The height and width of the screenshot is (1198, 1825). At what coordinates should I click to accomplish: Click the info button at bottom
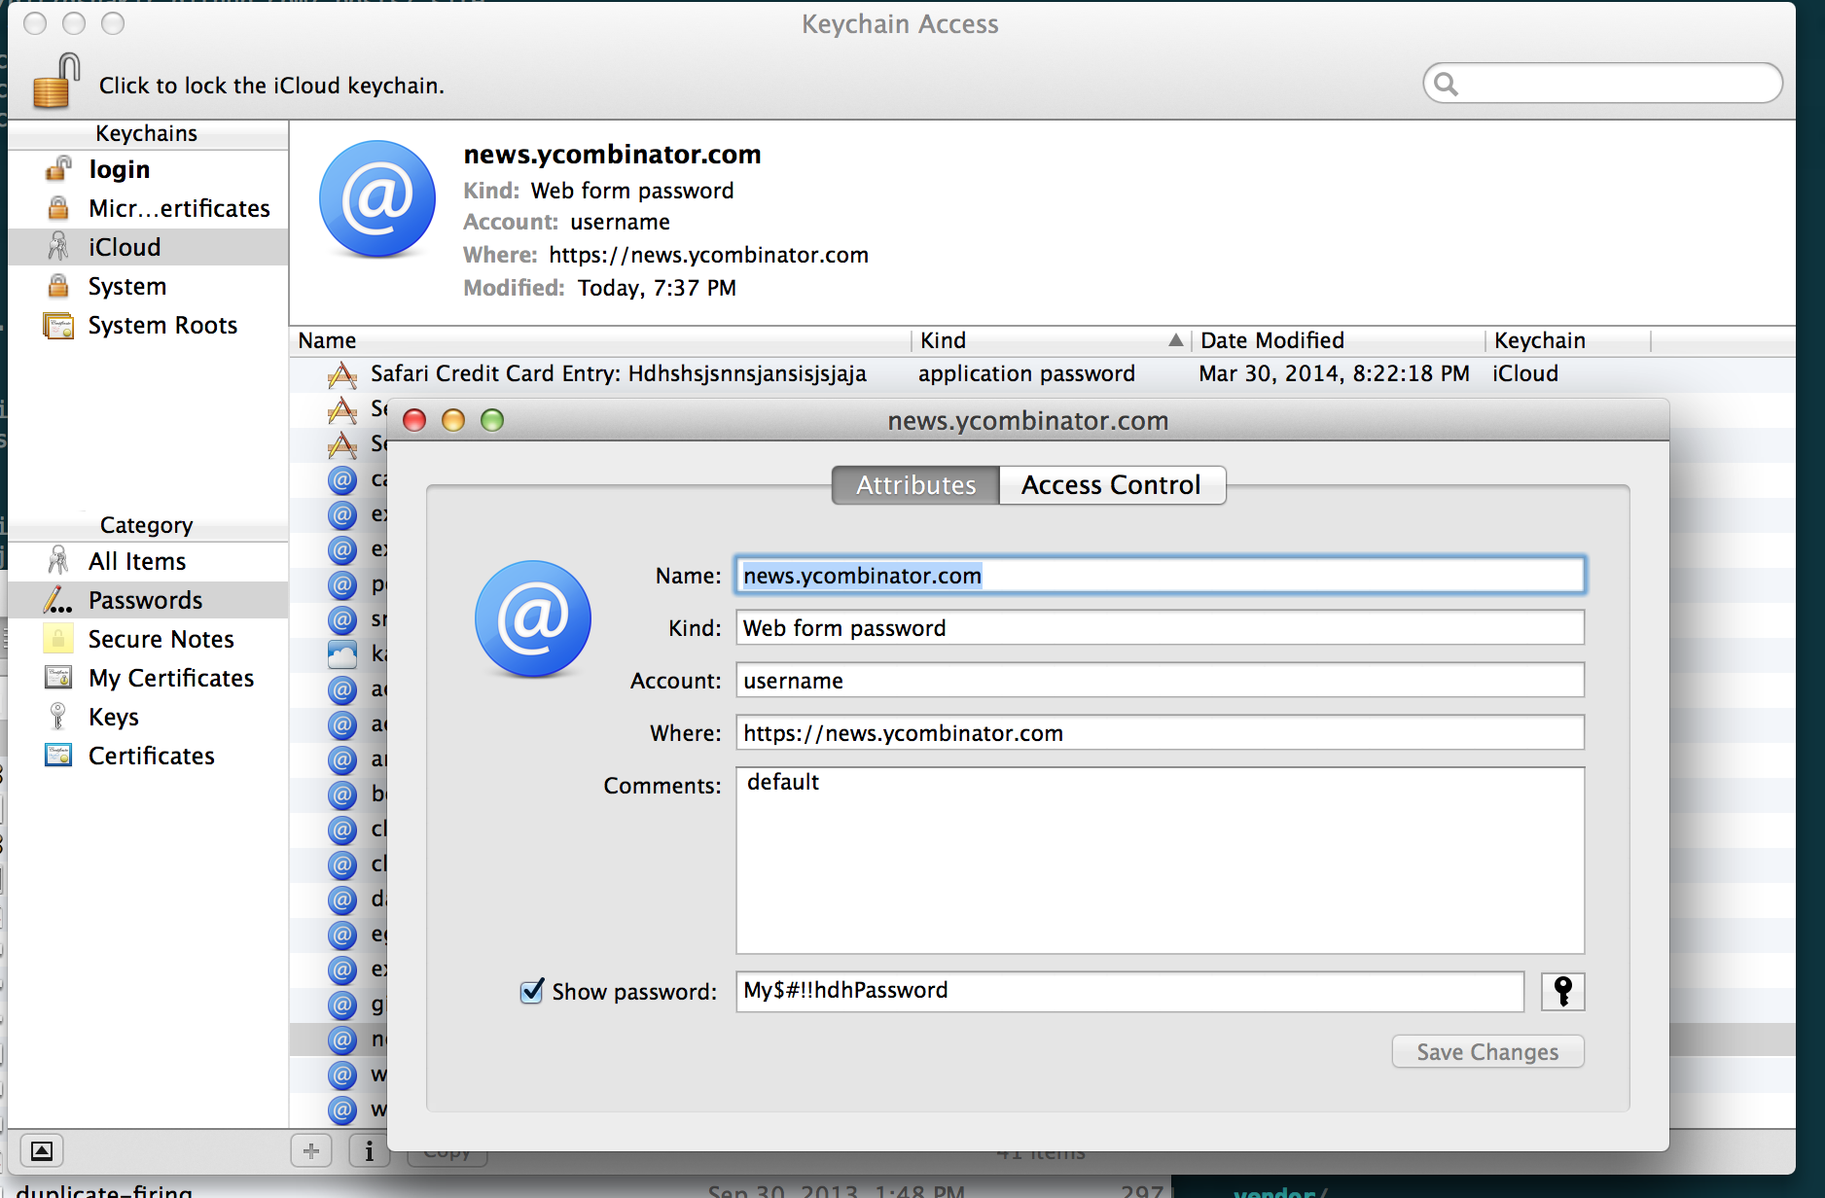point(369,1151)
